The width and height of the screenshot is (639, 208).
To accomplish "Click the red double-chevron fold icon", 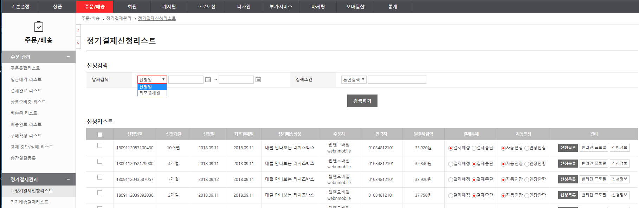I will click(78, 43).
